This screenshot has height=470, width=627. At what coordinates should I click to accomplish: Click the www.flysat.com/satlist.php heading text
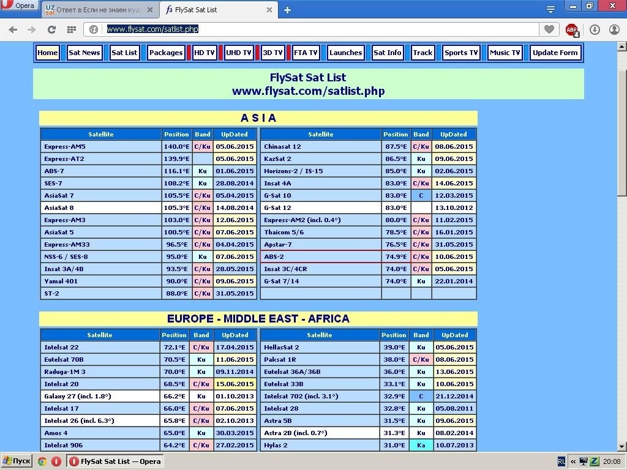309,91
